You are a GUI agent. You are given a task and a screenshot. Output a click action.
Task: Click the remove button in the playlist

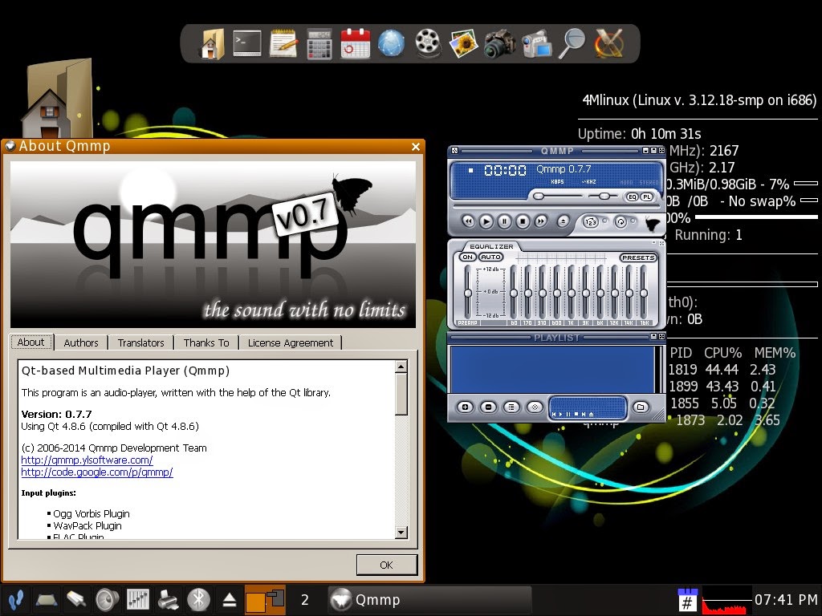pos(489,407)
